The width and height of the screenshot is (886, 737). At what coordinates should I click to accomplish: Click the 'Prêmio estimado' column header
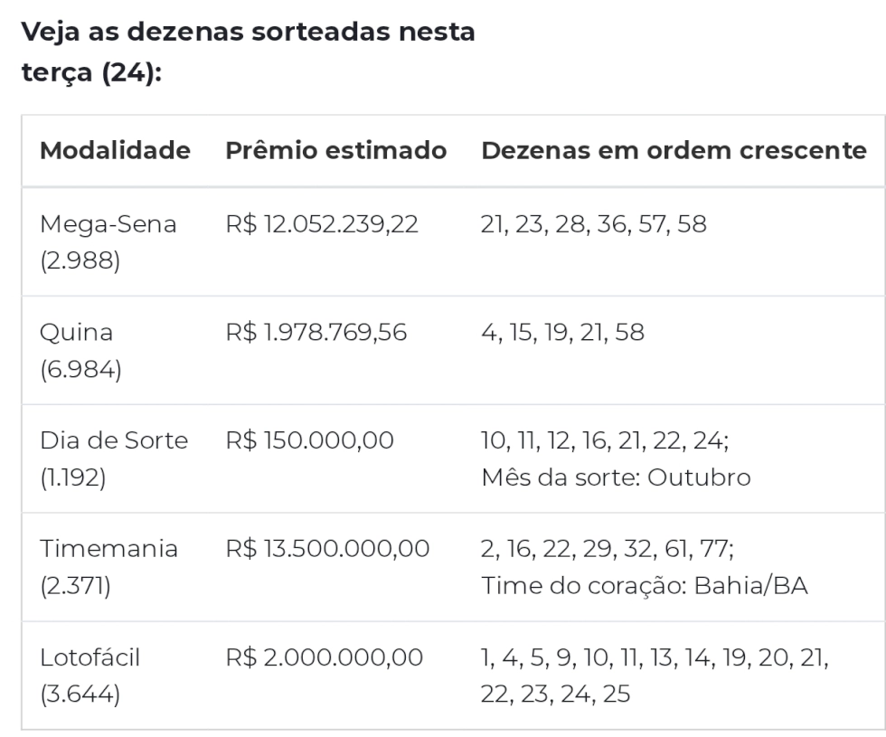pyautogui.click(x=335, y=151)
